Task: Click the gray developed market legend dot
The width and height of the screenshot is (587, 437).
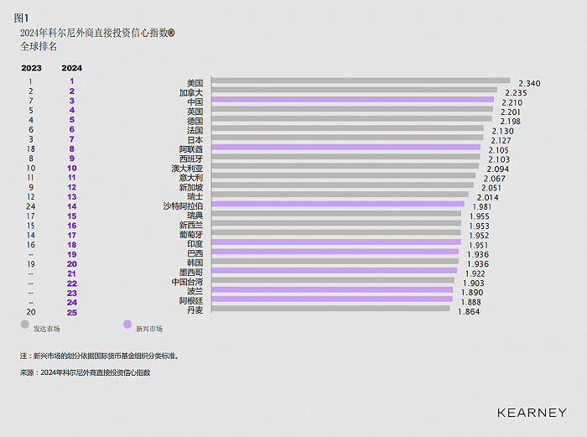Action: click(24, 325)
